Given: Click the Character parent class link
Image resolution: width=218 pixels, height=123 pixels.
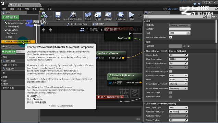Looking at the screenshot, I should pos(172,9).
